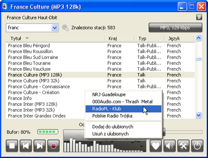The height and width of the screenshot is (158, 208).
Task: Choose '000Audio.com - Thrash Metal' menu entry
Action: pos(124,102)
